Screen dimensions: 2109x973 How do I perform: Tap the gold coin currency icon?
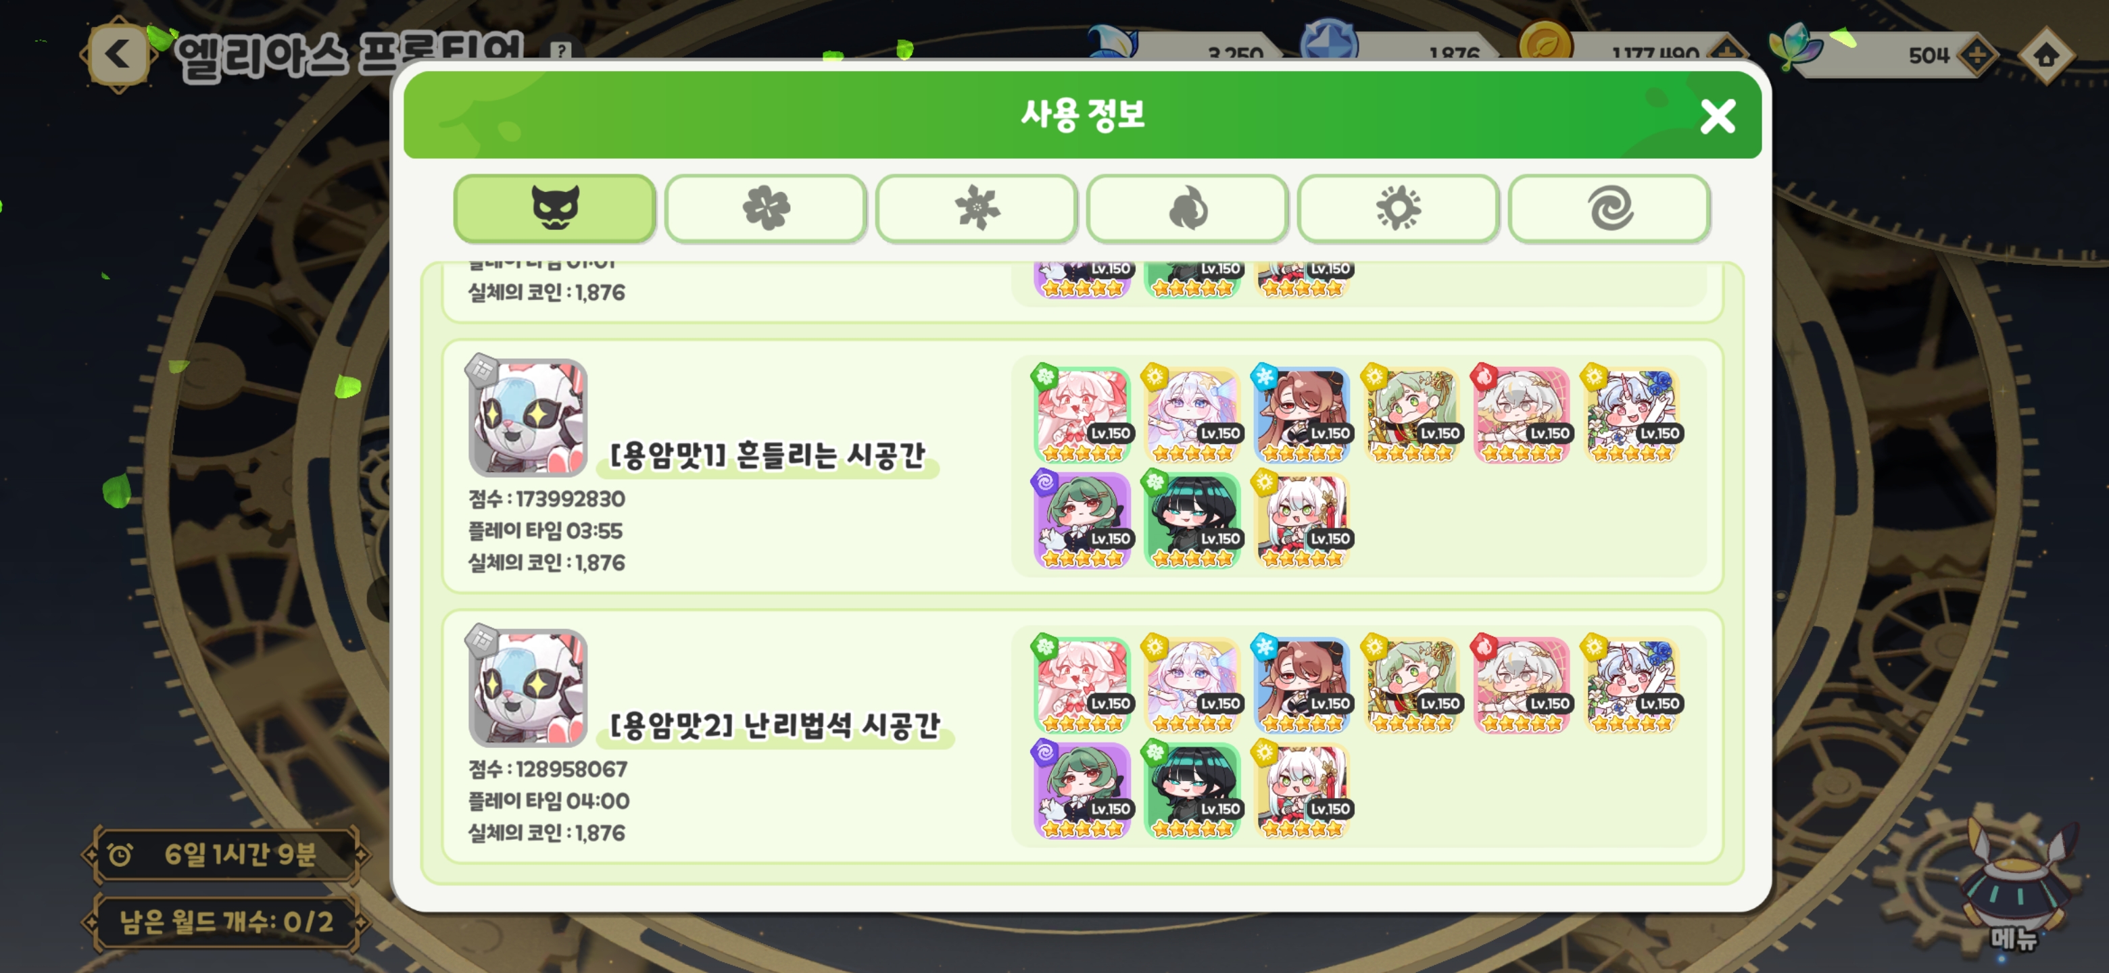click(x=1546, y=45)
